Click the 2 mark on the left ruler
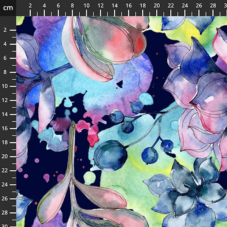Screen dimensions: 227x227 (x=6, y=30)
